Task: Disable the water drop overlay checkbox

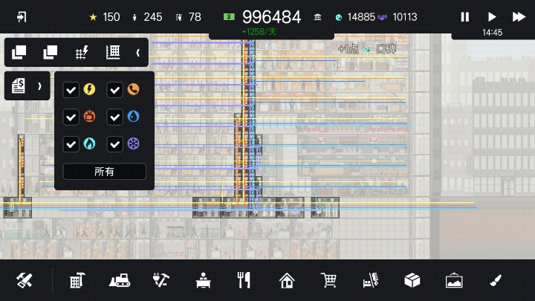Action: 115,117
